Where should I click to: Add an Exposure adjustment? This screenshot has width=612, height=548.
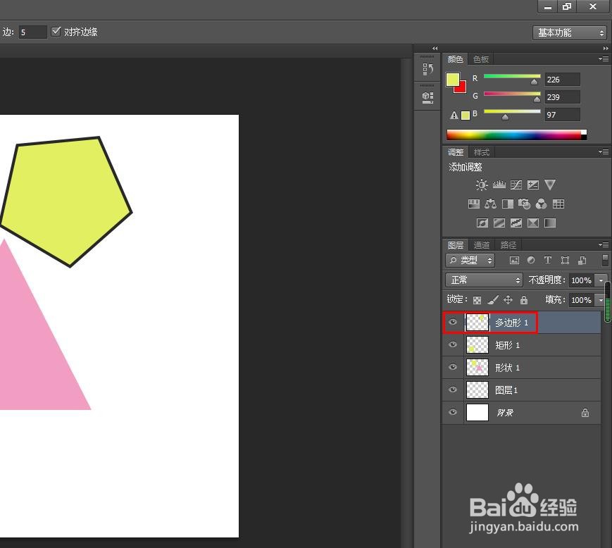pos(532,185)
